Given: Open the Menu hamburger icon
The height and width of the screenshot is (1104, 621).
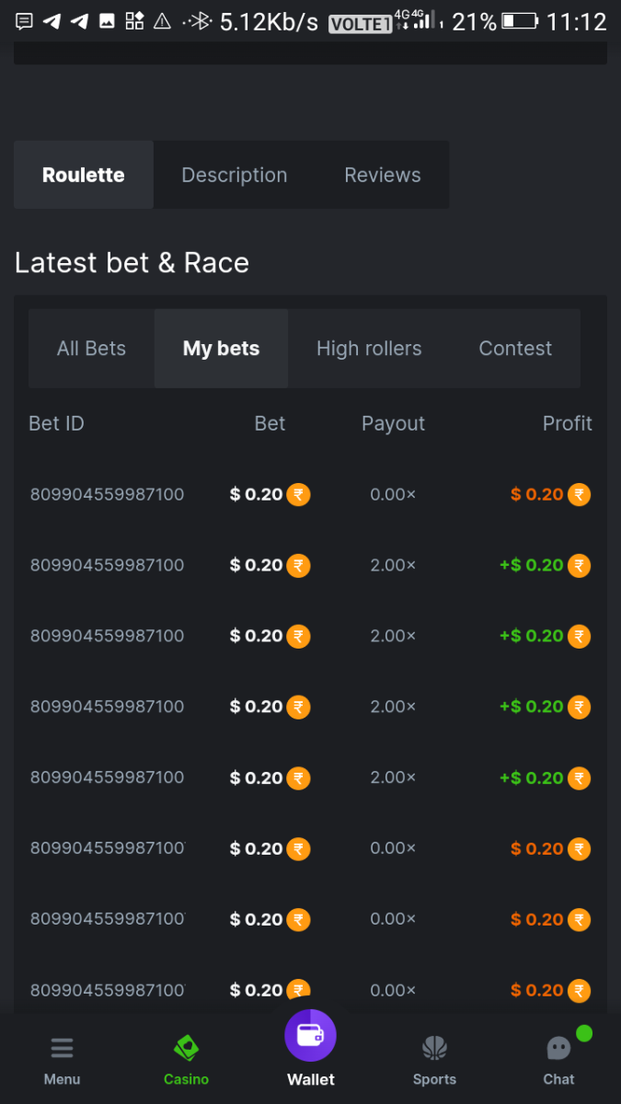Looking at the screenshot, I should coord(62,1048).
